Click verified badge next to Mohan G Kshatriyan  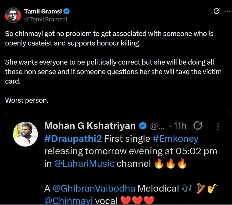click(143, 126)
